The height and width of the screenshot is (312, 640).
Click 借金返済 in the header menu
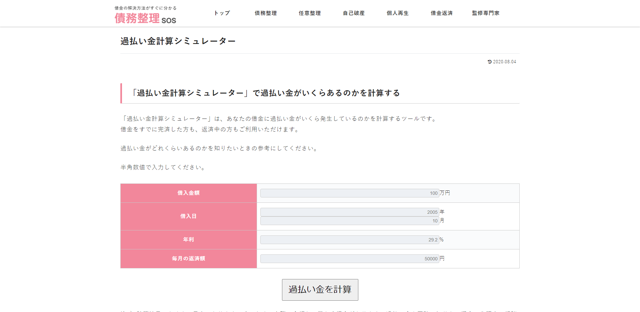pyautogui.click(x=442, y=13)
